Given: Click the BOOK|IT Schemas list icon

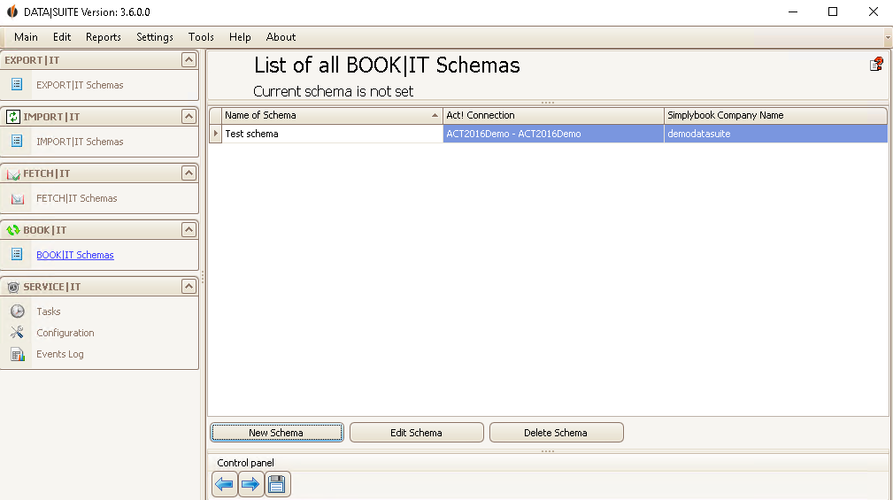Looking at the screenshot, I should click(17, 254).
